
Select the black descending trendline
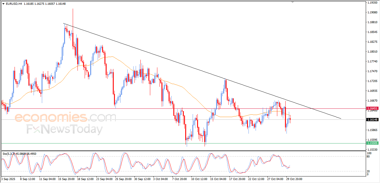click(x=202, y=71)
